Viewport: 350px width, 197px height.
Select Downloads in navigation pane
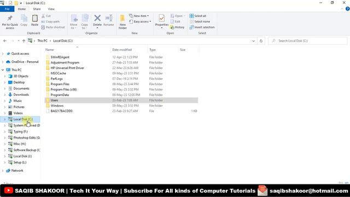pyautogui.click(x=21, y=95)
